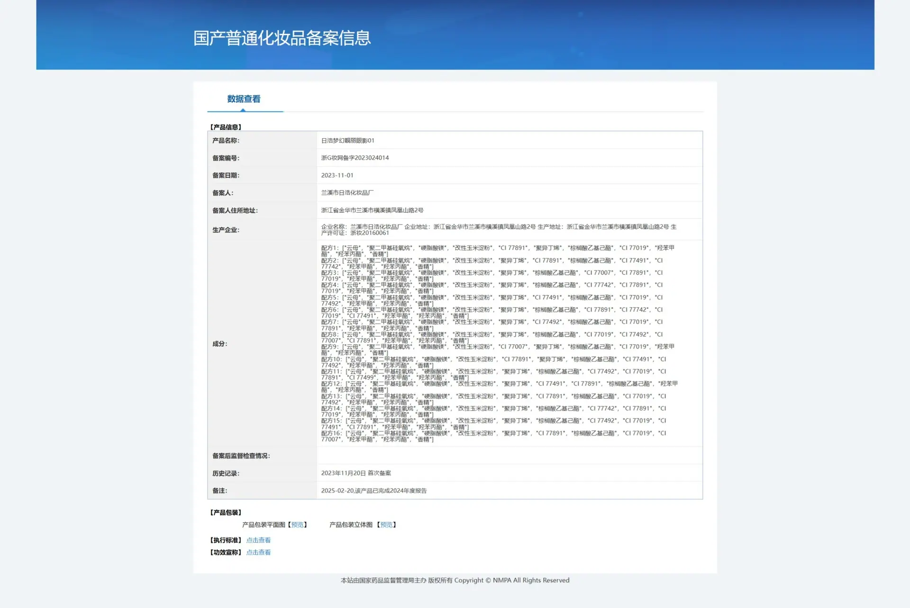
Task: Click the 【产品包装】 section heading
Action: pyautogui.click(x=226, y=512)
